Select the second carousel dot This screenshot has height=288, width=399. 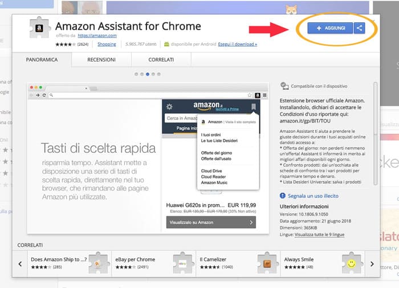[142, 74]
